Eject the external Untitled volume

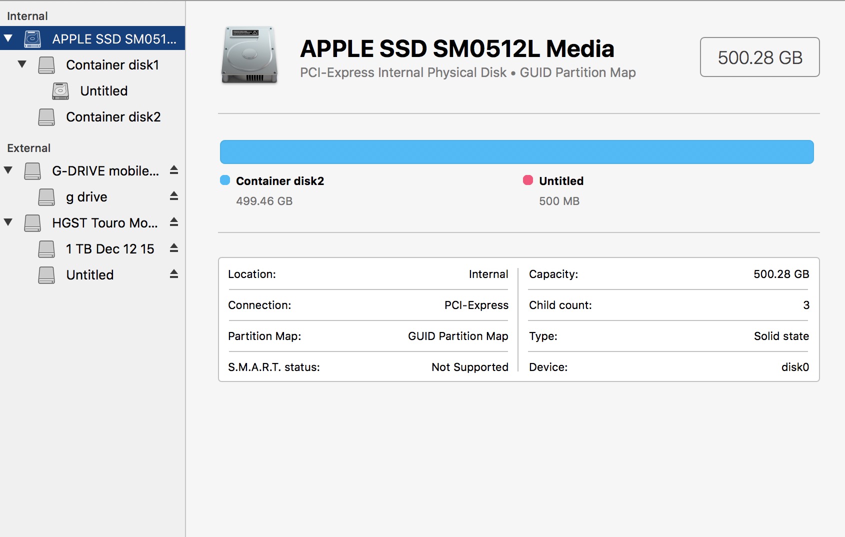(174, 274)
